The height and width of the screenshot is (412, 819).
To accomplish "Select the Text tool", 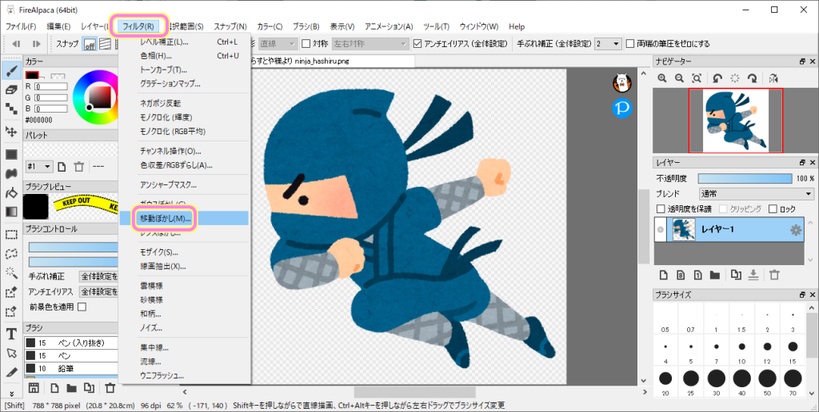I will point(11,333).
